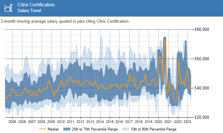Select the 2010 year on the x-axis
Viewport: 223px width, 133px height.
pos(61,122)
